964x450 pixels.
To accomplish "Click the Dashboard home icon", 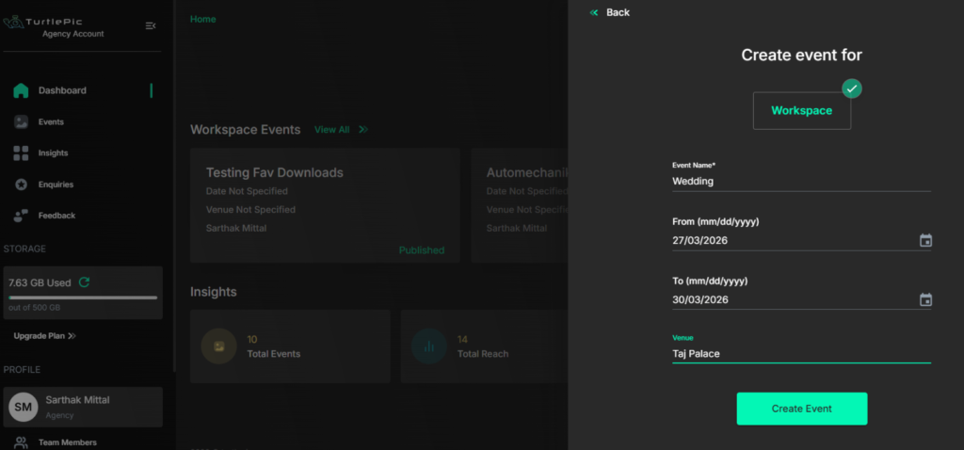I will [21, 90].
